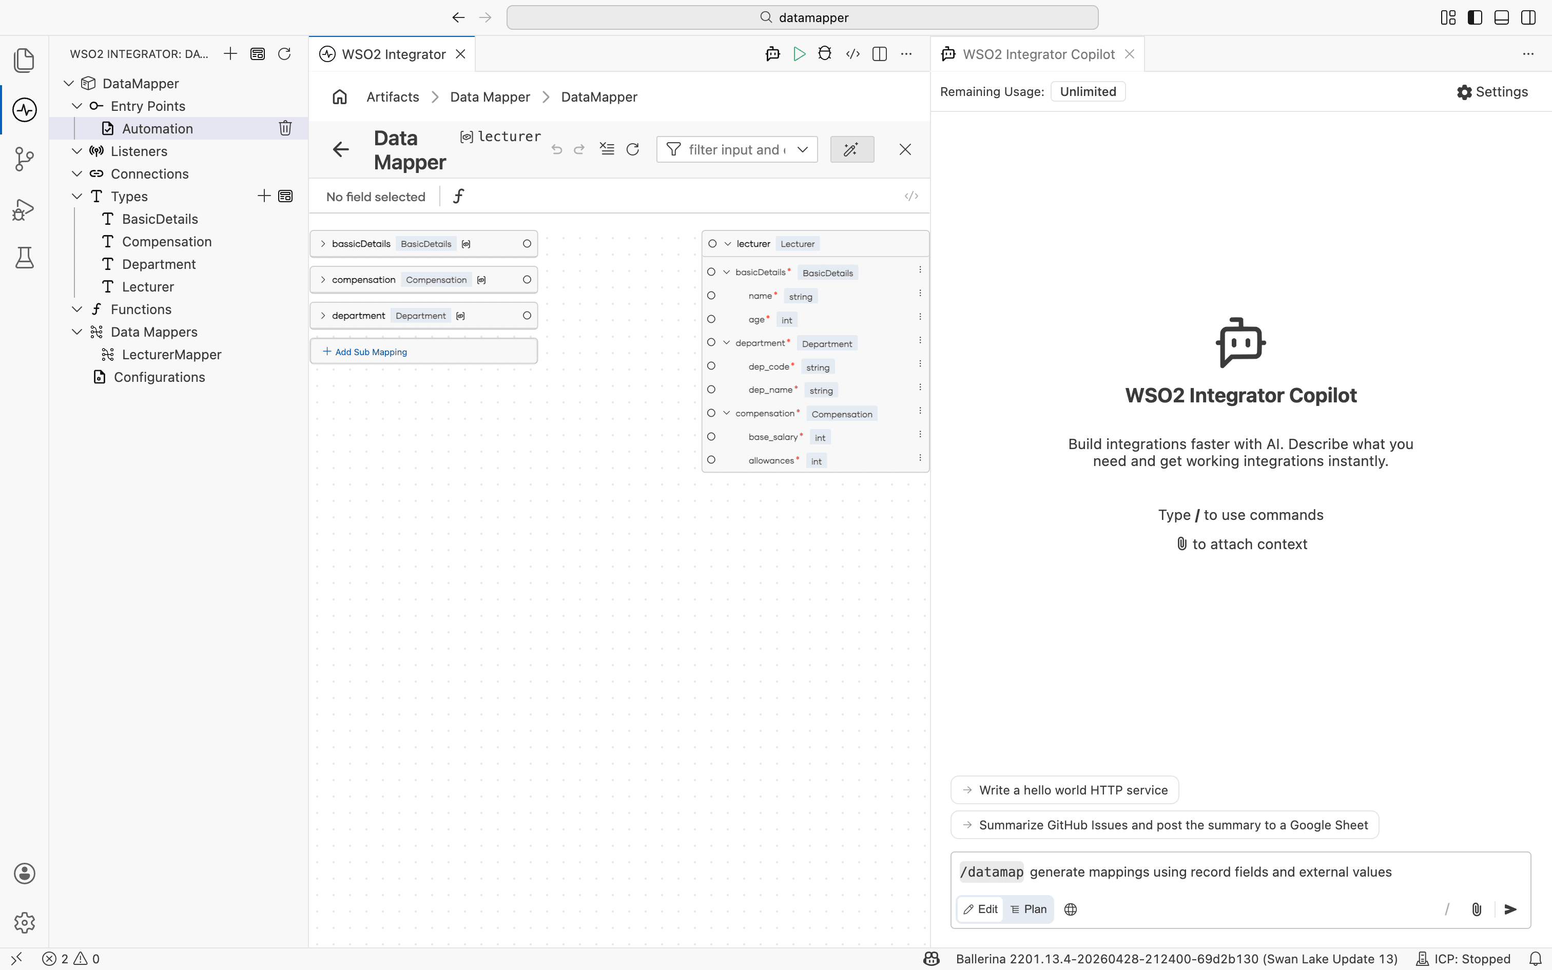
Task: Collapse the Entry Points tree section
Action: (x=77, y=106)
